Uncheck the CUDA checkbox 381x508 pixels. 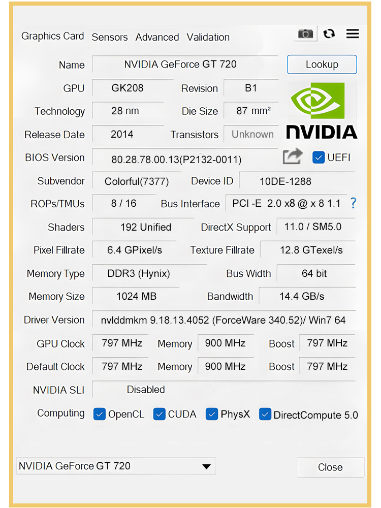(160, 415)
